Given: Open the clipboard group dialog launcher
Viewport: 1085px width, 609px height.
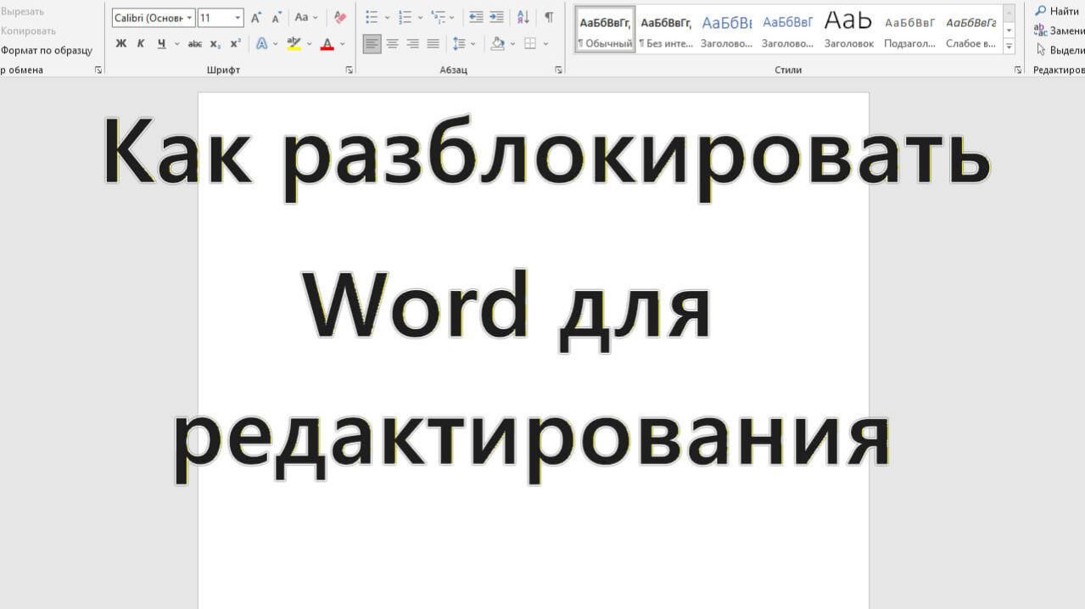Looking at the screenshot, I should coord(98,70).
